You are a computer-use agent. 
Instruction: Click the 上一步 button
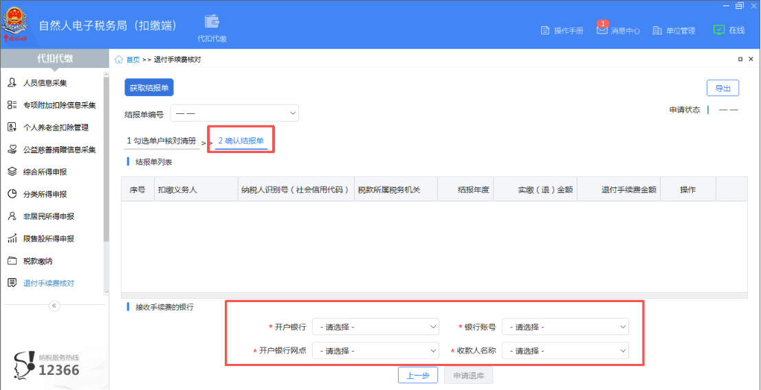tap(418, 376)
